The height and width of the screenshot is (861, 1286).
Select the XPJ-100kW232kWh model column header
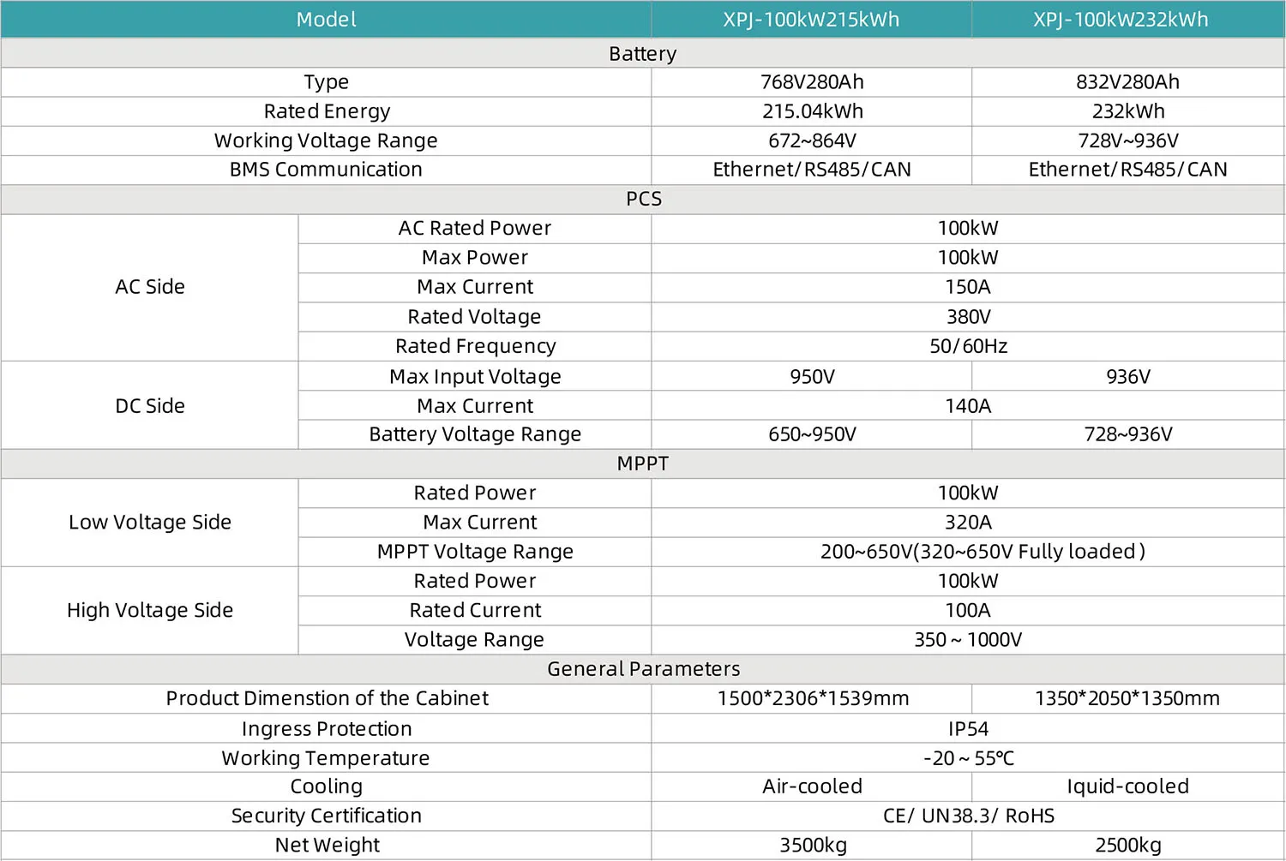click(x=1121, y=20)
